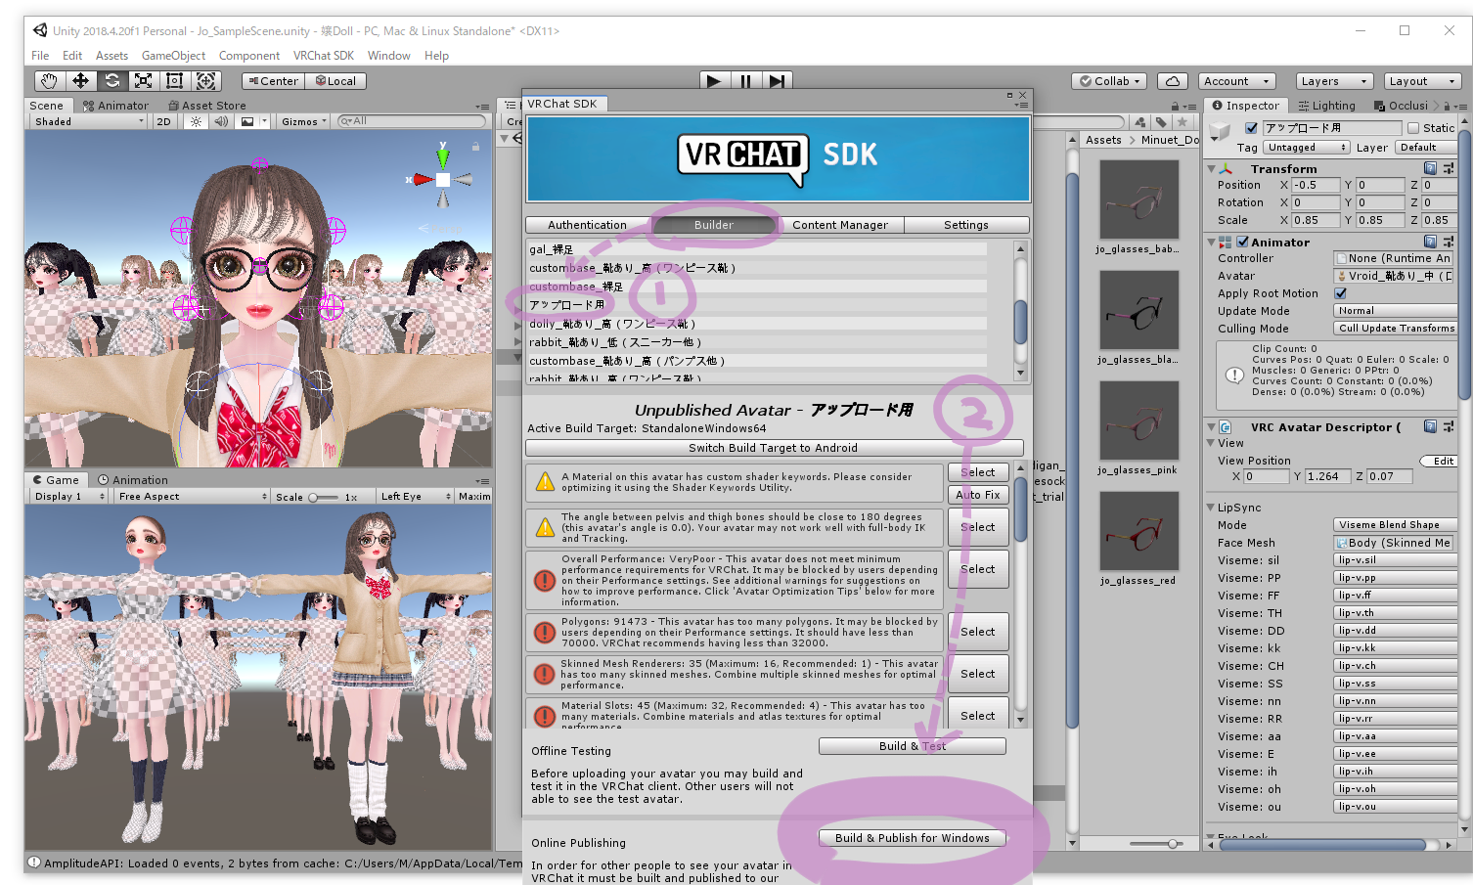This screenshot has width=1473, height=885.
Task: Open the Layout dropdown
Action: pyautogui.click(x=1423, y=81)
